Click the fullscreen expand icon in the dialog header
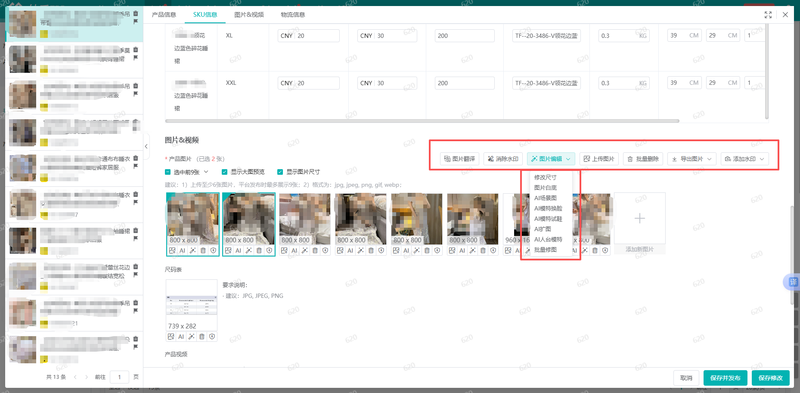Screen dimensions: 800x393 [x=768, y=14]
